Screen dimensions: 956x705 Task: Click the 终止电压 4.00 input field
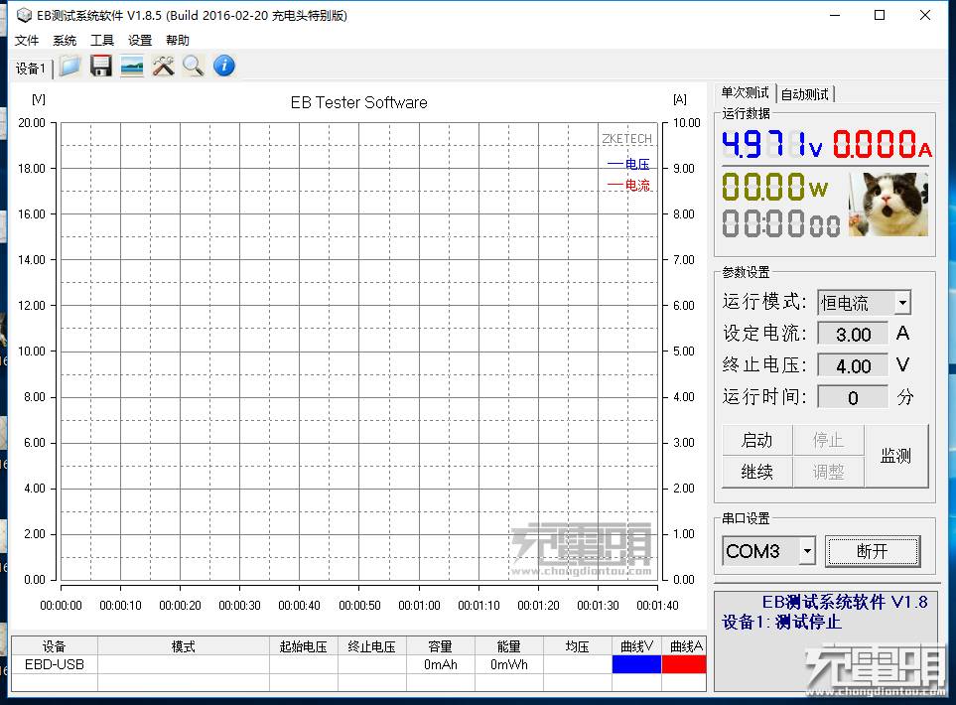(853, 366)
